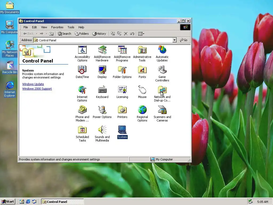
Task: Open Add/Remove Programs icon
Action: tap(122, 50)
